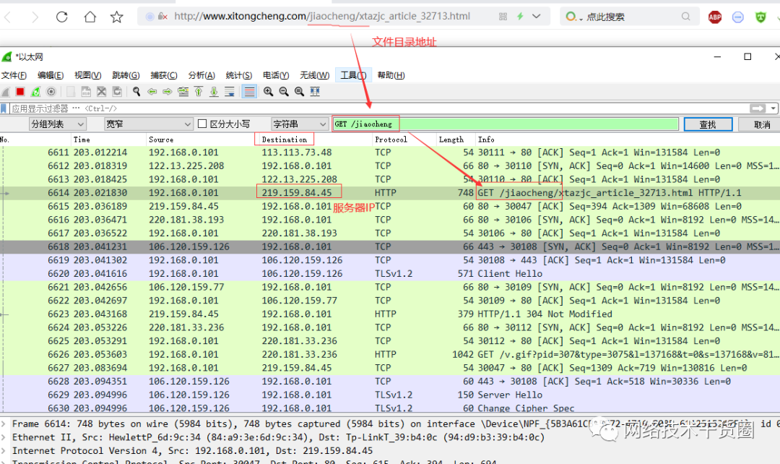
Task: Open the 宽窄 character width dropdown
Action: (148, 124)
